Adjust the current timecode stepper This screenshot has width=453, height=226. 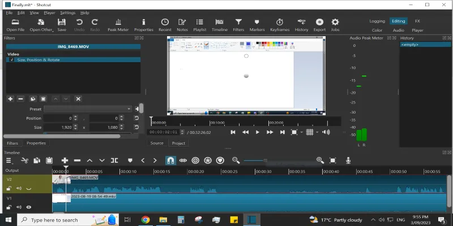182,132
